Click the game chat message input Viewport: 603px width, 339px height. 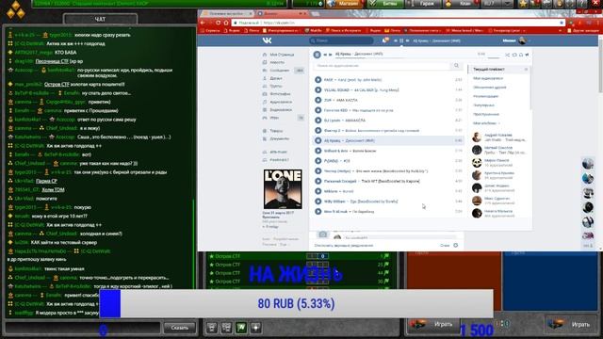[83, 328]
